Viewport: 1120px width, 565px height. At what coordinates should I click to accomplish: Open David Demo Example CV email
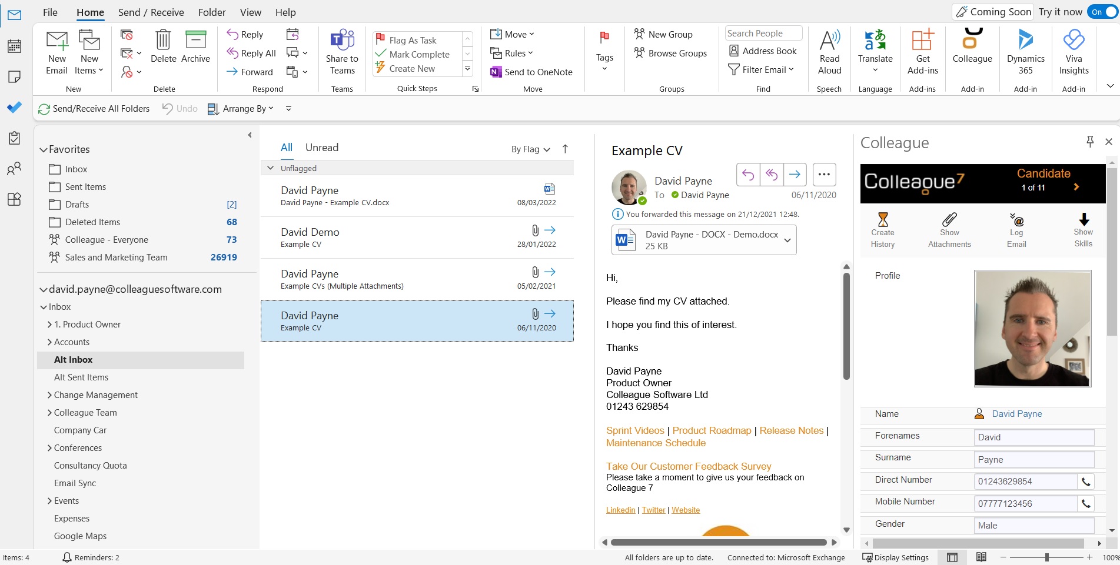[x=417, y=238]
